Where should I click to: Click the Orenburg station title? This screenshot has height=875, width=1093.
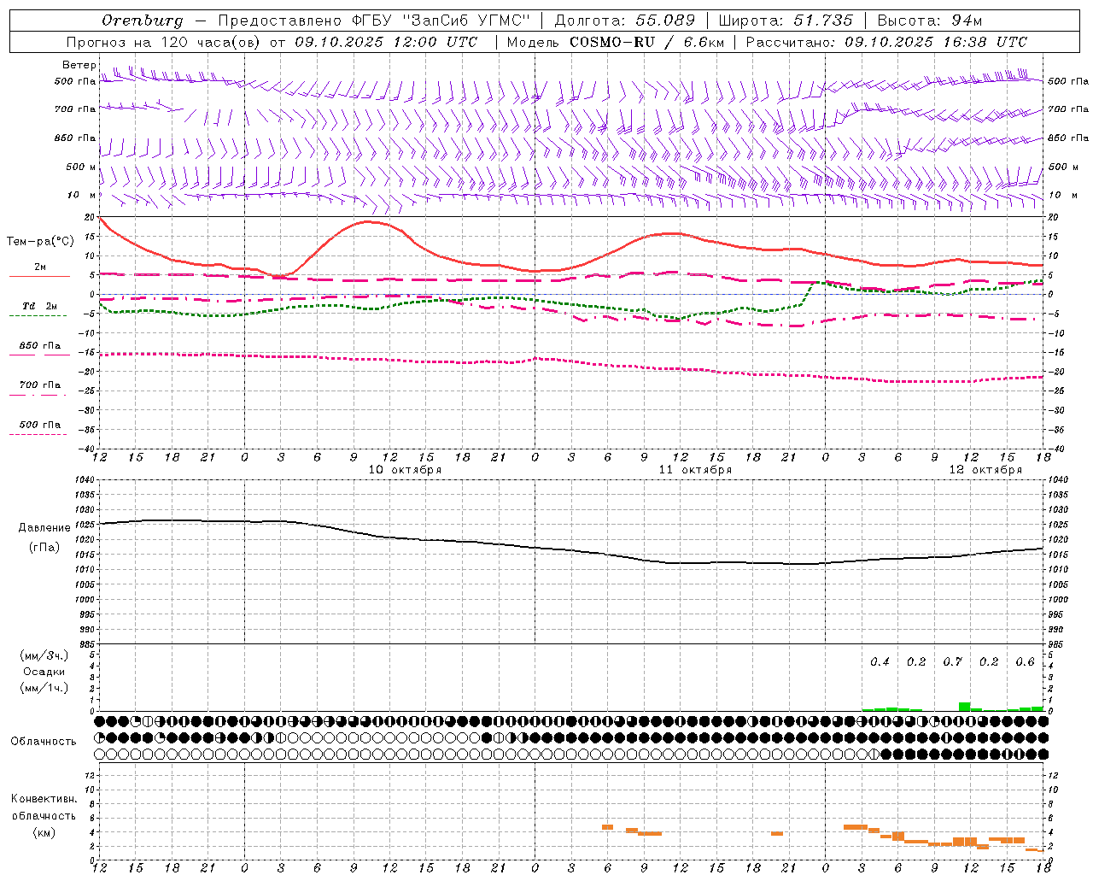(x=143, y=21)
